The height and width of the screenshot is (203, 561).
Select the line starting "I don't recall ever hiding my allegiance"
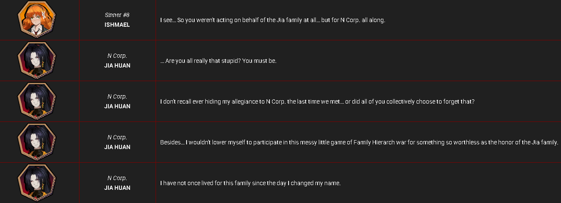coord(317,102)
